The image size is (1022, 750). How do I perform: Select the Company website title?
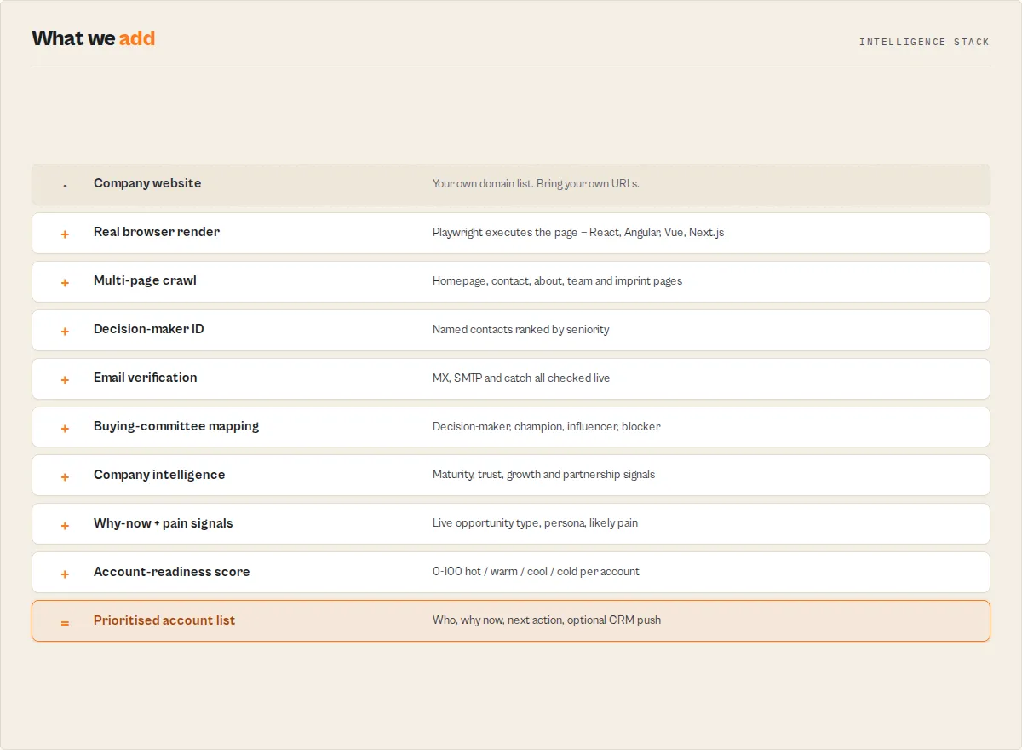tap(147, 183)
